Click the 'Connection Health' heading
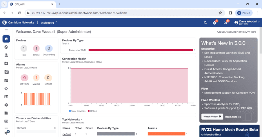 (74, 59)
